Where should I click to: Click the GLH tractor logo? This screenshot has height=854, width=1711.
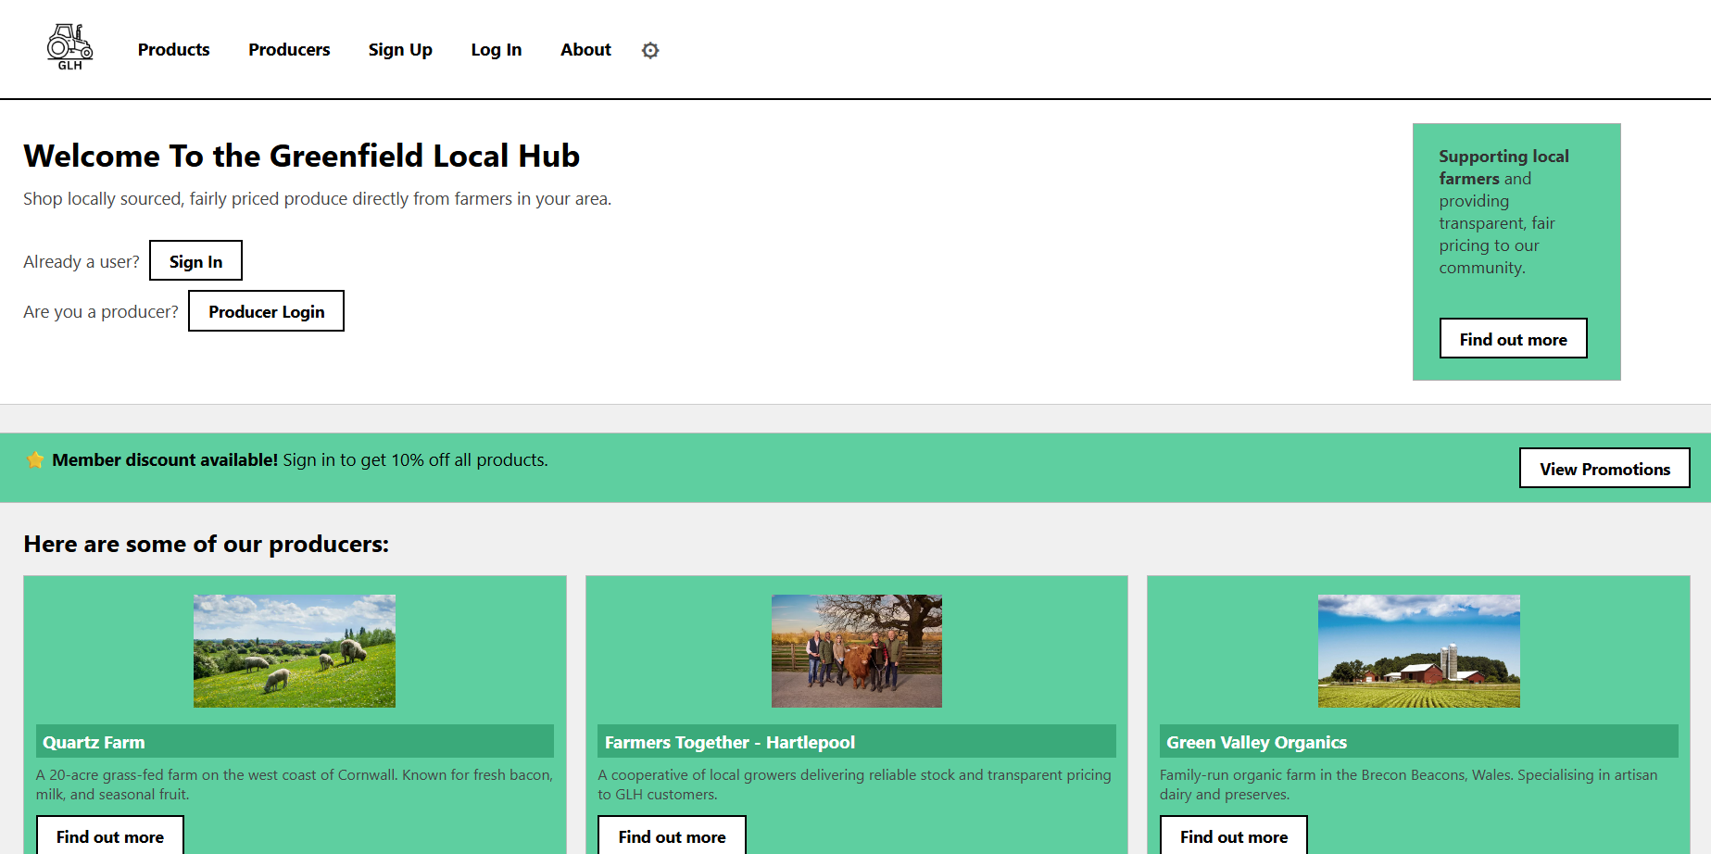pos(70,48)
